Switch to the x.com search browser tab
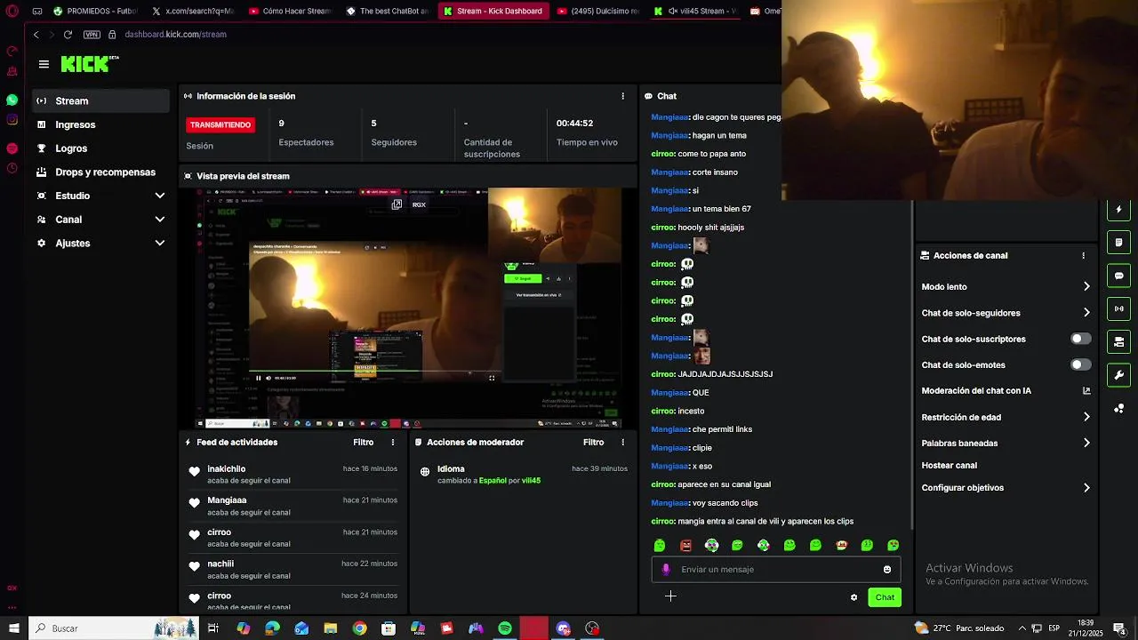The image size is (1138, 640). (x=193, y=12)
